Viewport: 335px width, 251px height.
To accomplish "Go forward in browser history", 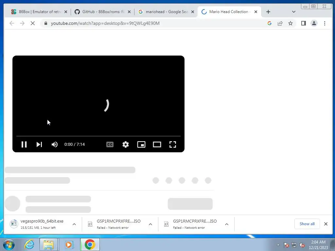I will 22,23.
